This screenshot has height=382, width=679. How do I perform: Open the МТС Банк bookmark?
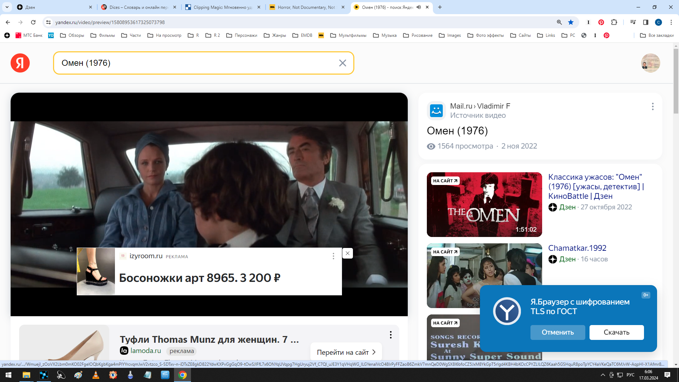pyautogui.click(x=29, y=35)
